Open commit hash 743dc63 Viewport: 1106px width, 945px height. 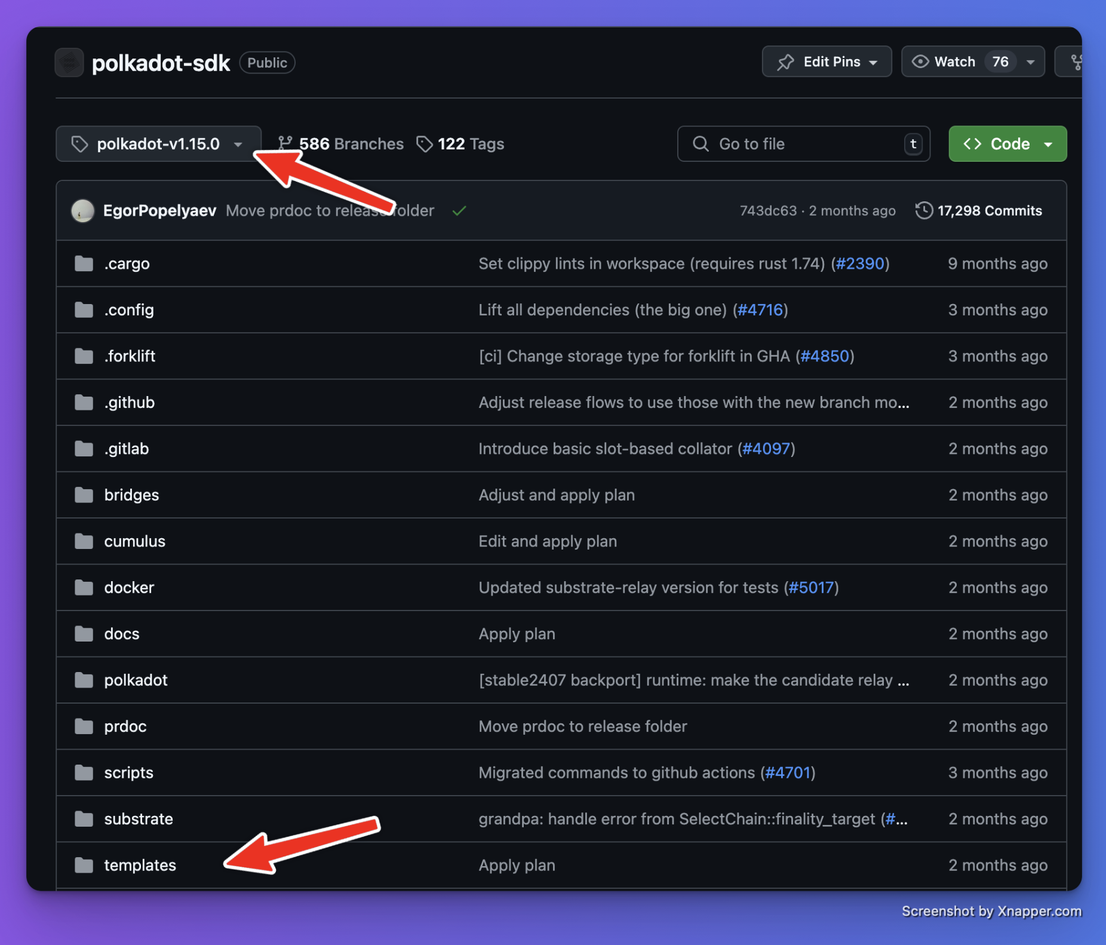tap(768, 211)
